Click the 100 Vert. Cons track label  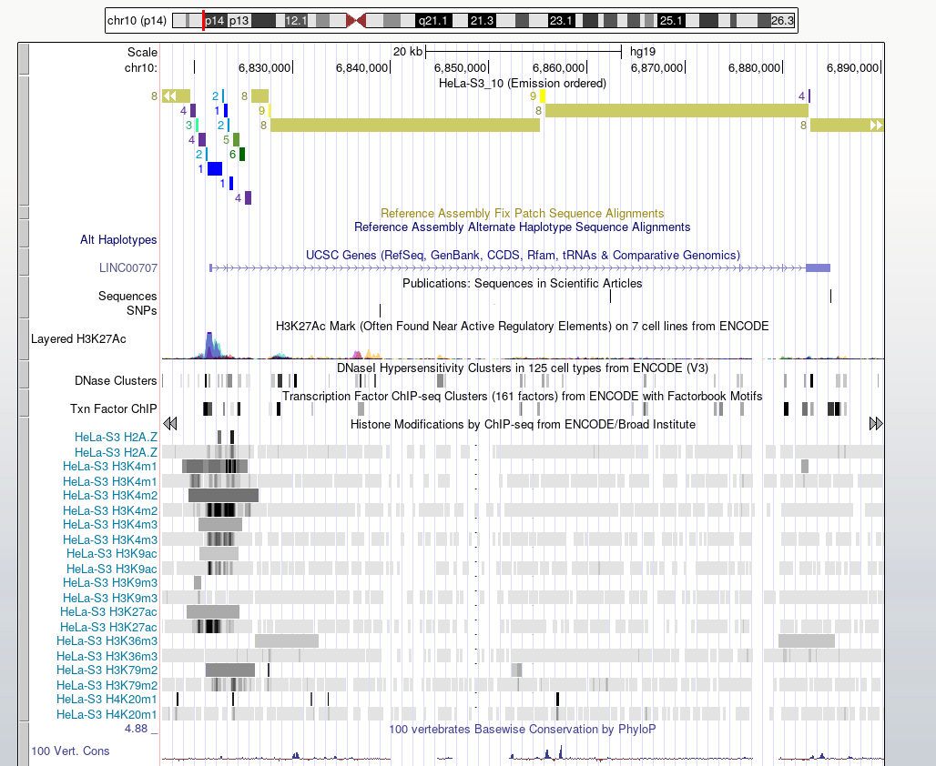pos(70,751)
